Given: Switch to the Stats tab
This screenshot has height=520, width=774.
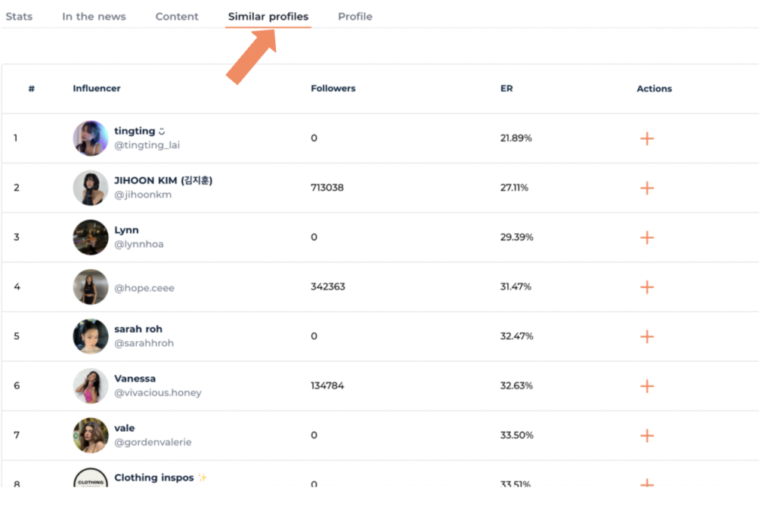Looking at the screenshot, I should (x=19, y=17).
